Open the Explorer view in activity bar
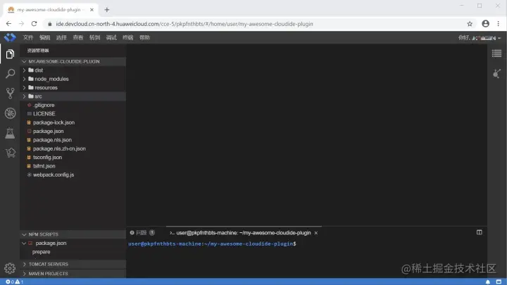Image resolution: width=507 pixels, height=285 pixels. point(10,54)
